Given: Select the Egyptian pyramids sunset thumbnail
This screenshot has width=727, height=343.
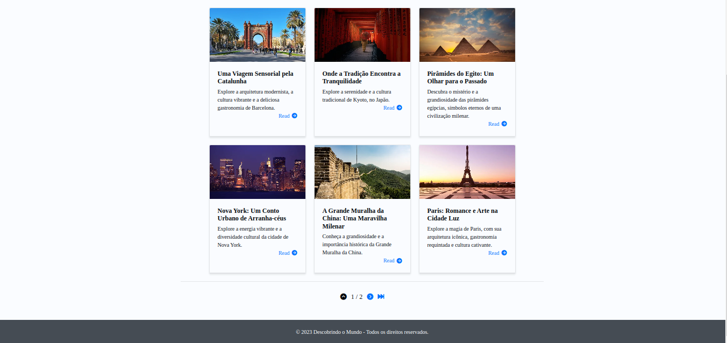Looking at the screenshot, I should [x=467, y=35].
